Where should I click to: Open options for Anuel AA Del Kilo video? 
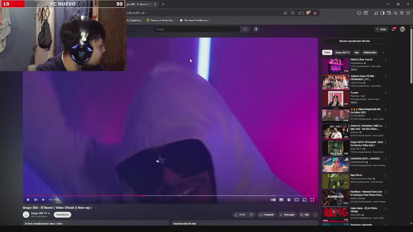click(386, 126)
